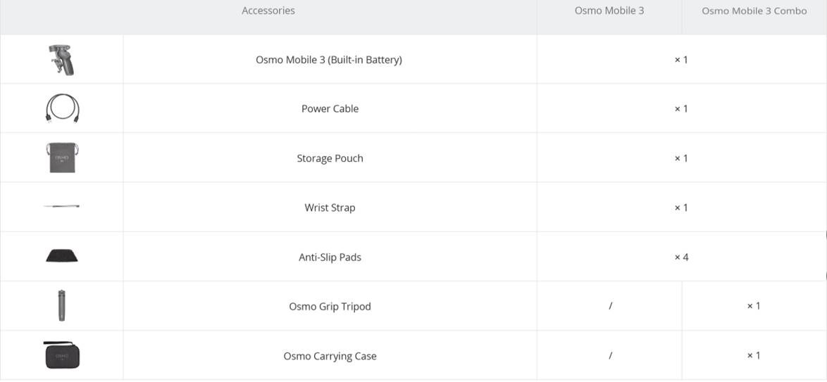Click the Power Cable text label
Image resolution: width=827 pixels, height=382 pixels.
[330, 109]
